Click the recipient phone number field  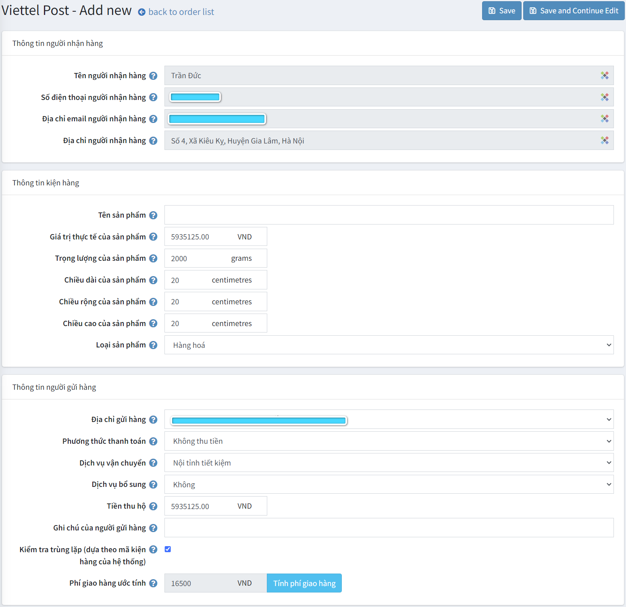click(389, 97)
